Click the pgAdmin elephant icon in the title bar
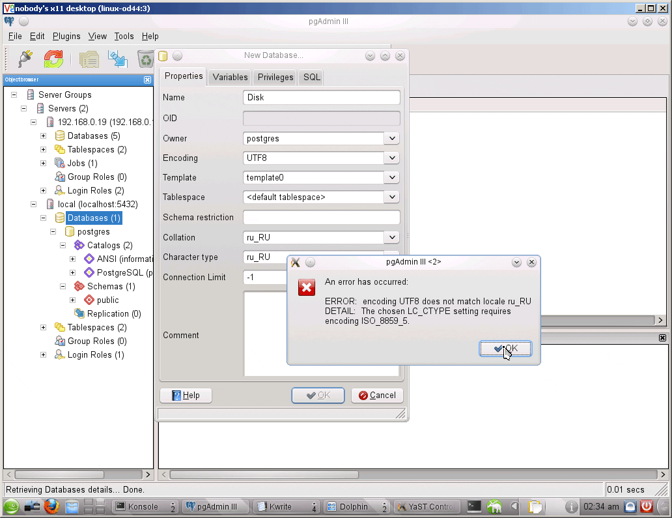The width and height of the screenshot is (672, 518). coord(9,21)
